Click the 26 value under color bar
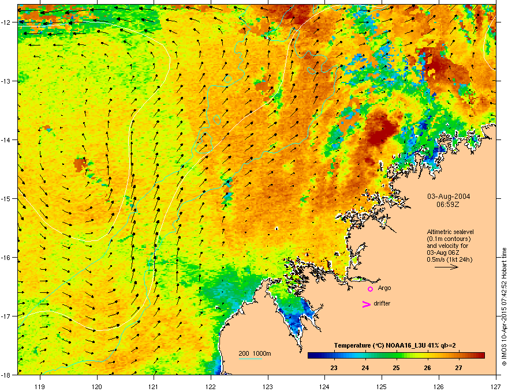This screenshot has width=508, height=392. (x=427, y=368)
